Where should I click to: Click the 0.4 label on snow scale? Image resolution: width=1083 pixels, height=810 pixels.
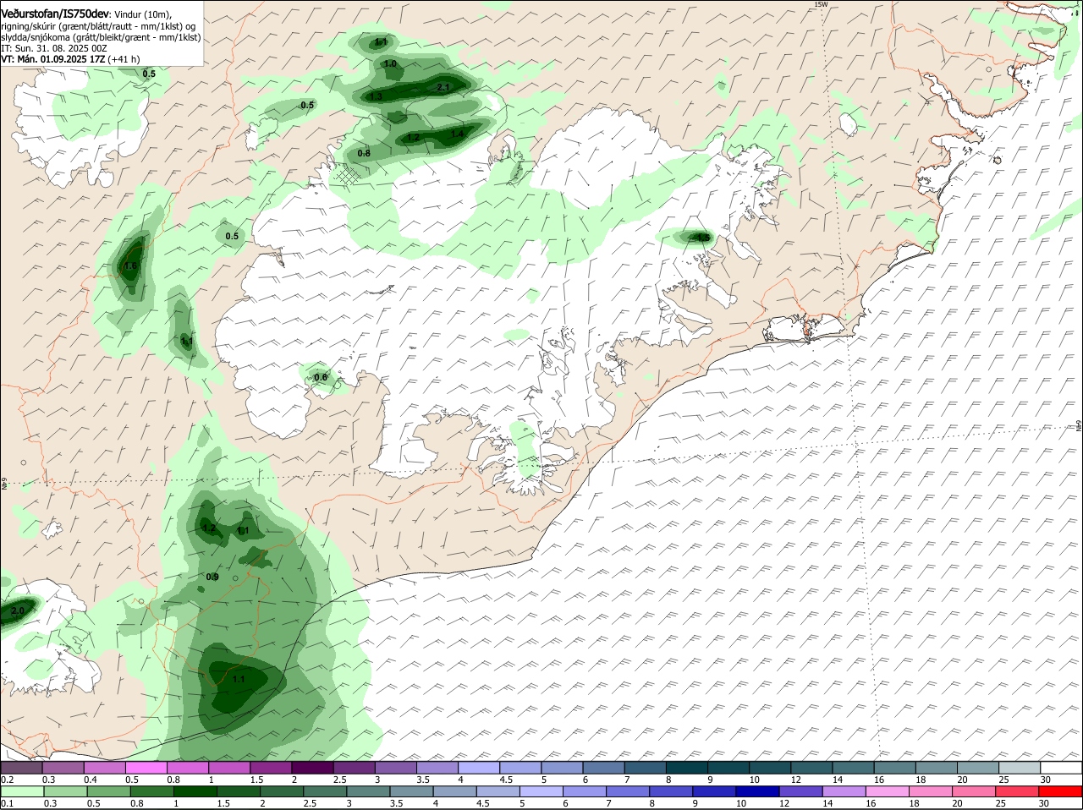[91, 780]
